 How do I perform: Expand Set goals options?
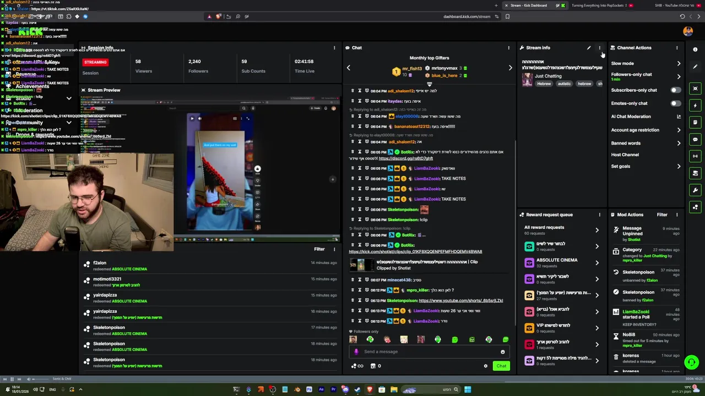679,166
